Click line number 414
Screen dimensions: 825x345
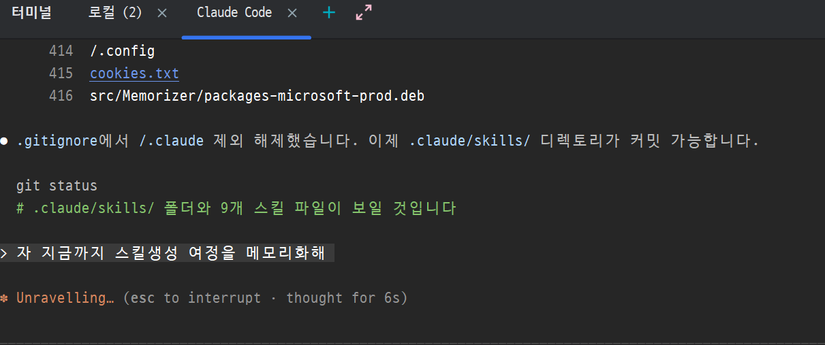(61, 51)
